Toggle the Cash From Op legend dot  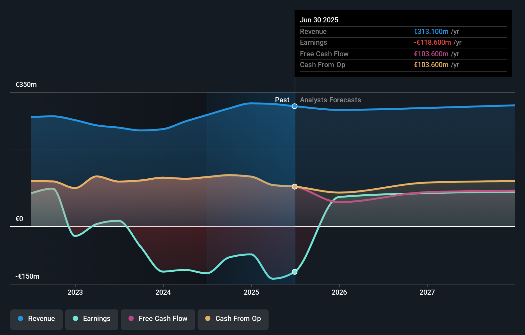[x=208, y=319]
